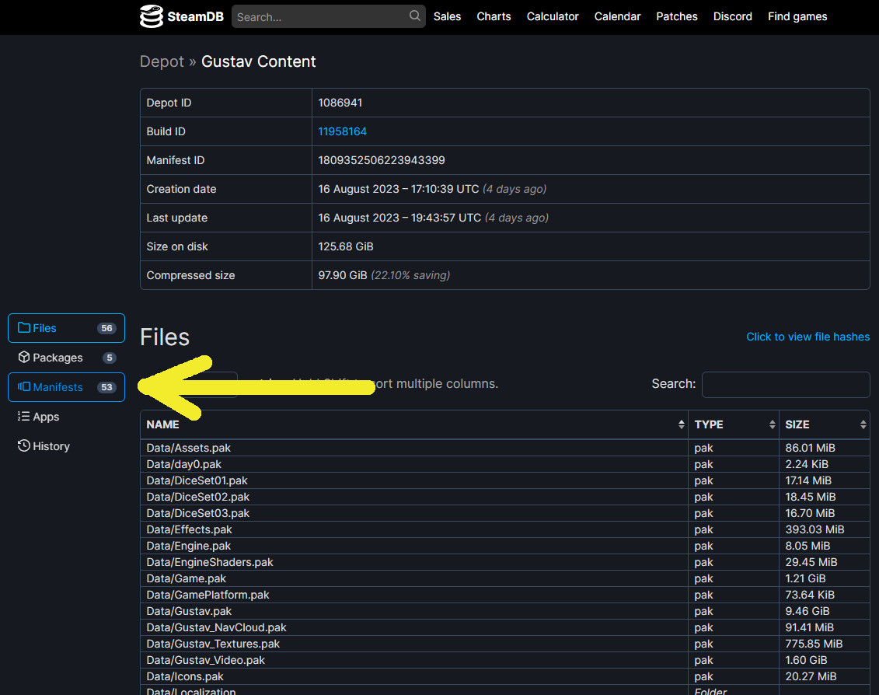Select Data/EngineShaders.pak file name
Image resolution: width=879 pixels, height=695 pixels.
coord(210,561)
